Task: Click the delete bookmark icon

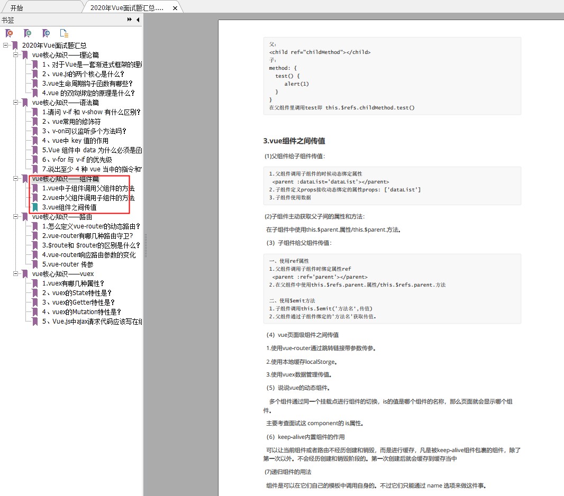Action: (10, 33)
